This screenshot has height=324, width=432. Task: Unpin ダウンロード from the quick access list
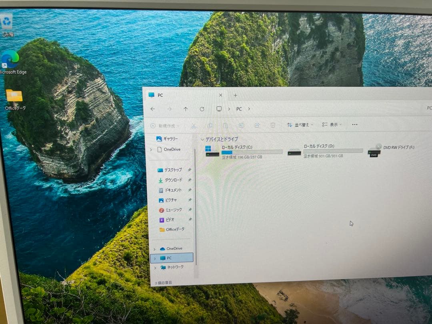click(190, 180)
